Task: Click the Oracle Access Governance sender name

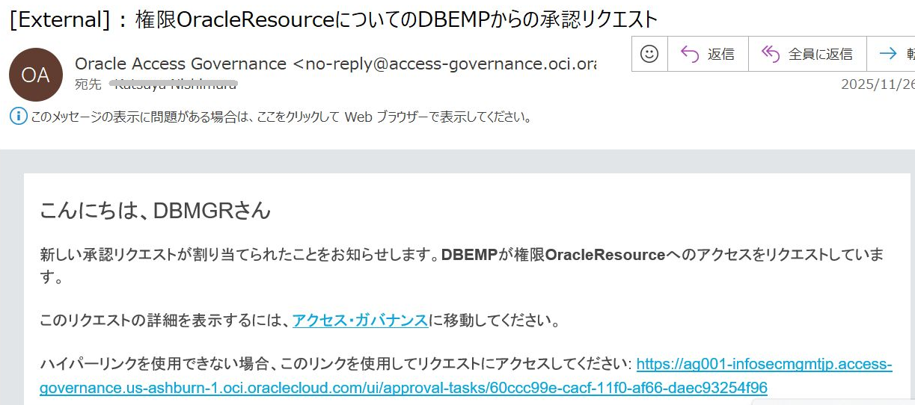Action: click(x=180, y=64)
